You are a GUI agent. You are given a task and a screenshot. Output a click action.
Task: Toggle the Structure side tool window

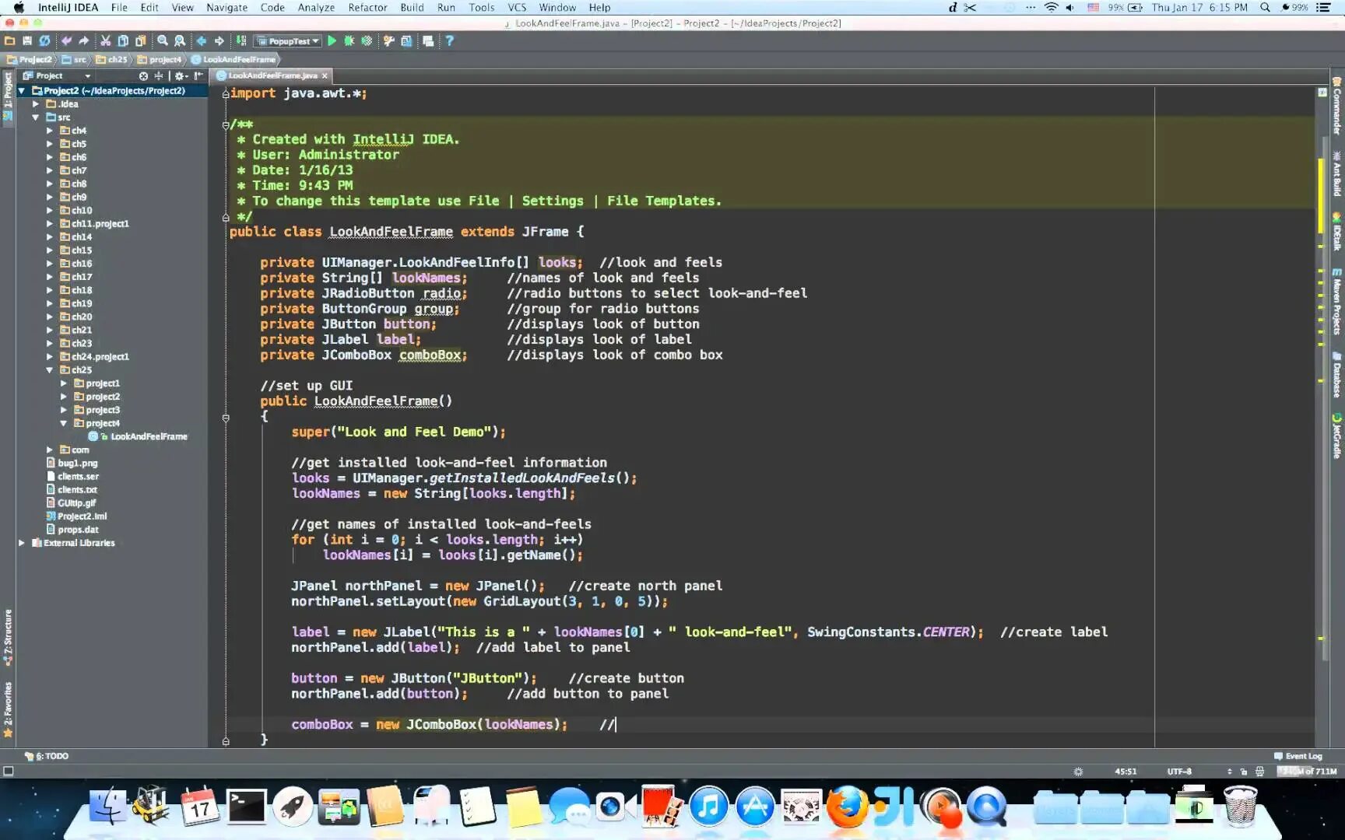[x=8, y=638]
